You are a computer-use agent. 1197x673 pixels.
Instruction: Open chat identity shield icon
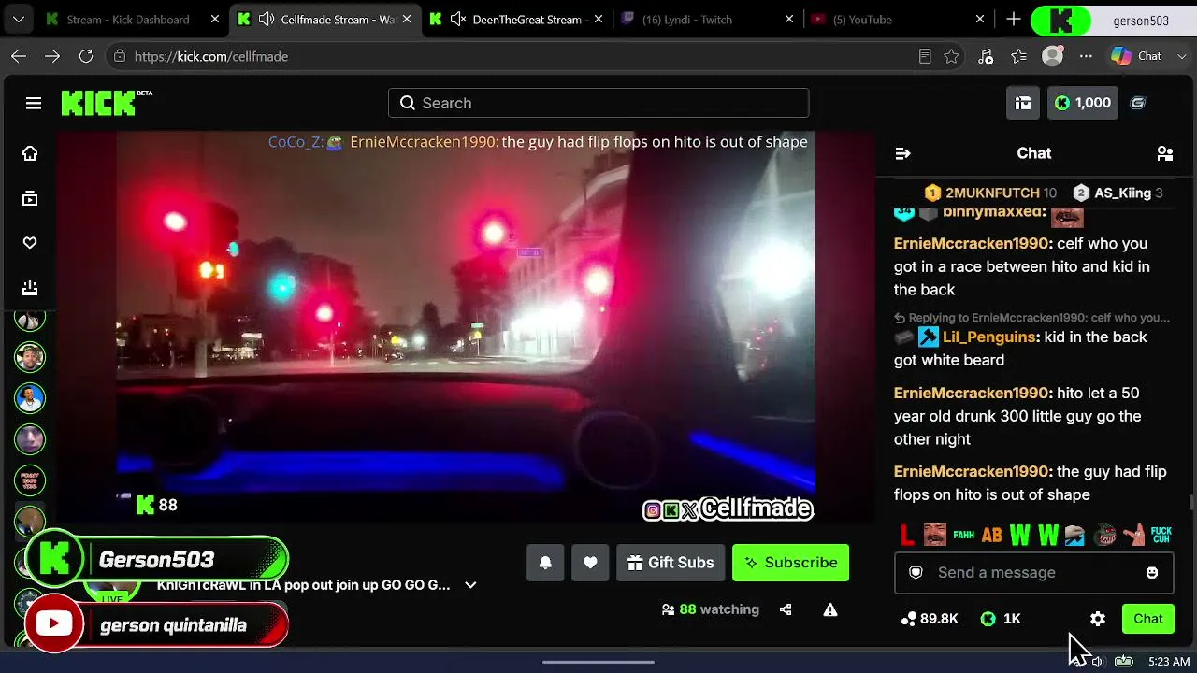click(916, 572)
